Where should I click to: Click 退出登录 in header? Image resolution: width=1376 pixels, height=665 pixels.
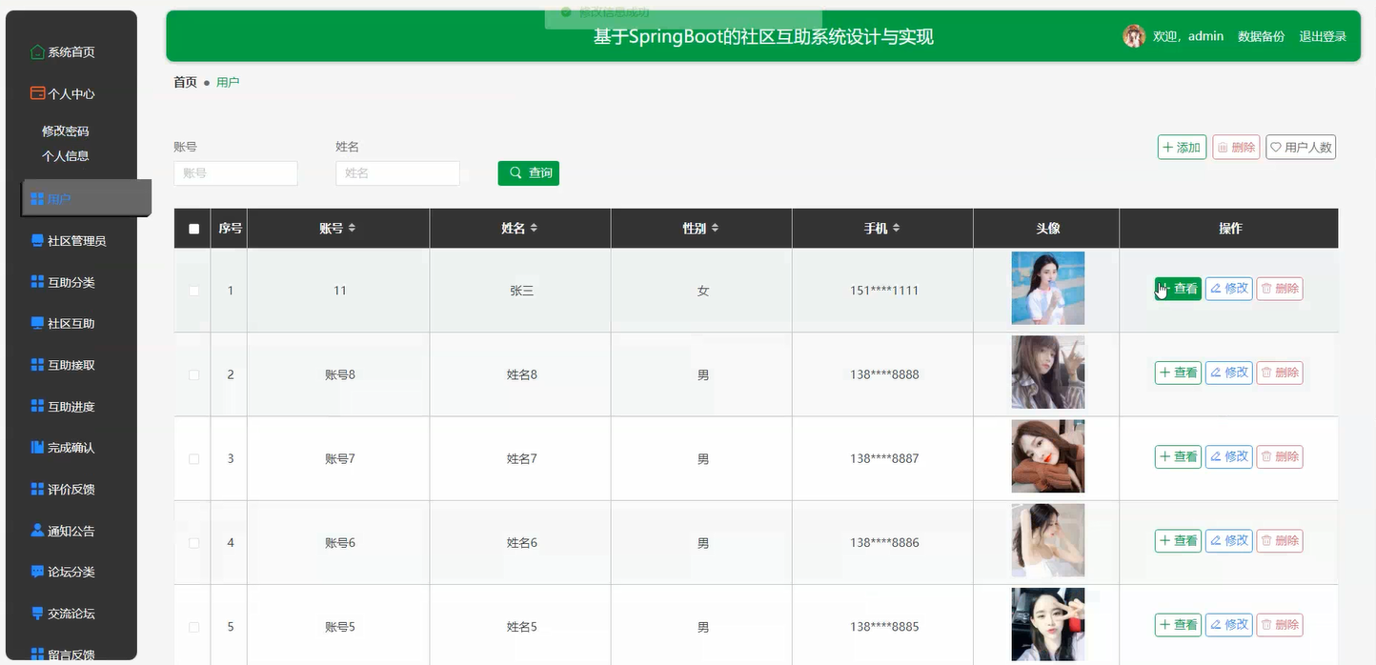[1323, 36]
